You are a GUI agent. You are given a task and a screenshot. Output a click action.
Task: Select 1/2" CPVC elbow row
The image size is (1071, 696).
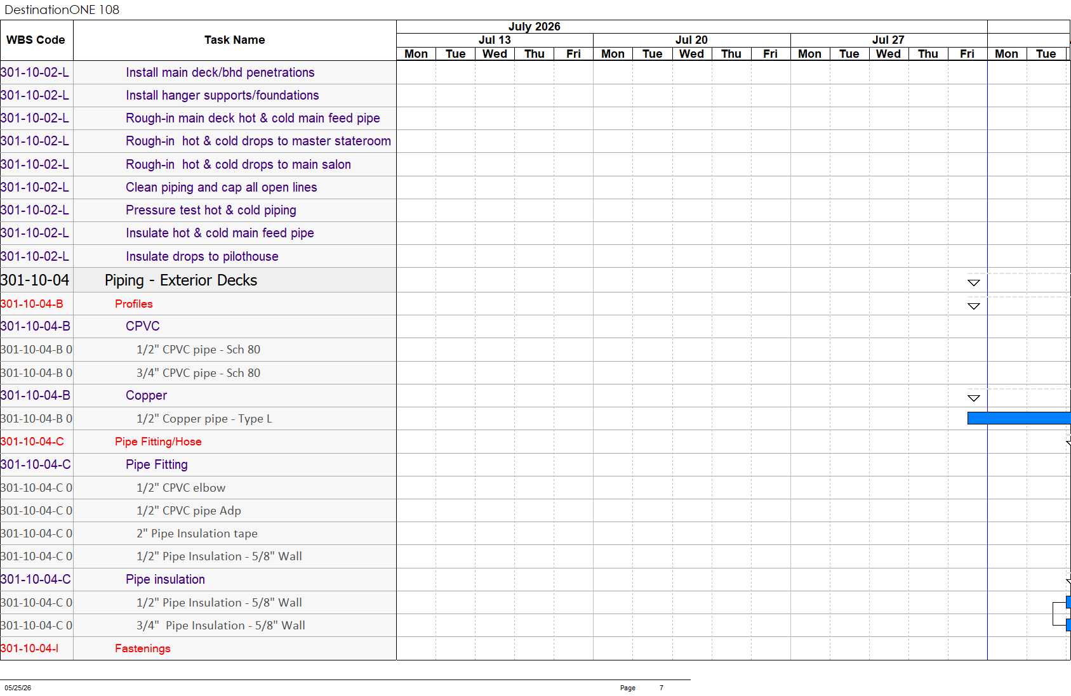click(198, 488)
